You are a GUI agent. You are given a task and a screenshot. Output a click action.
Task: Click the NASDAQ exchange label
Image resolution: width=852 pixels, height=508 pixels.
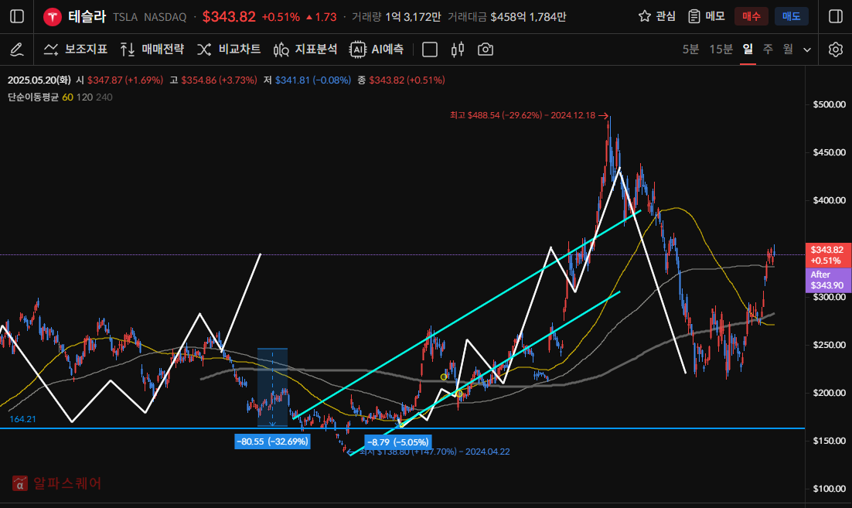[x=165, y=17]
